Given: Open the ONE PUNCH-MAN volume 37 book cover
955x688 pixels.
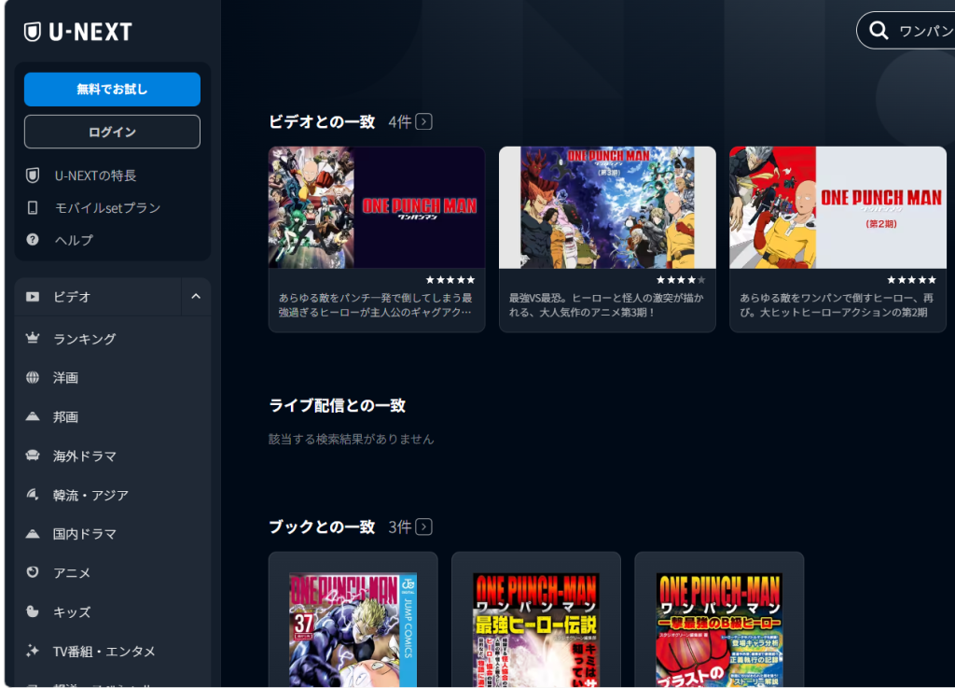Looking at the screenshot, I should coord(353,629).
